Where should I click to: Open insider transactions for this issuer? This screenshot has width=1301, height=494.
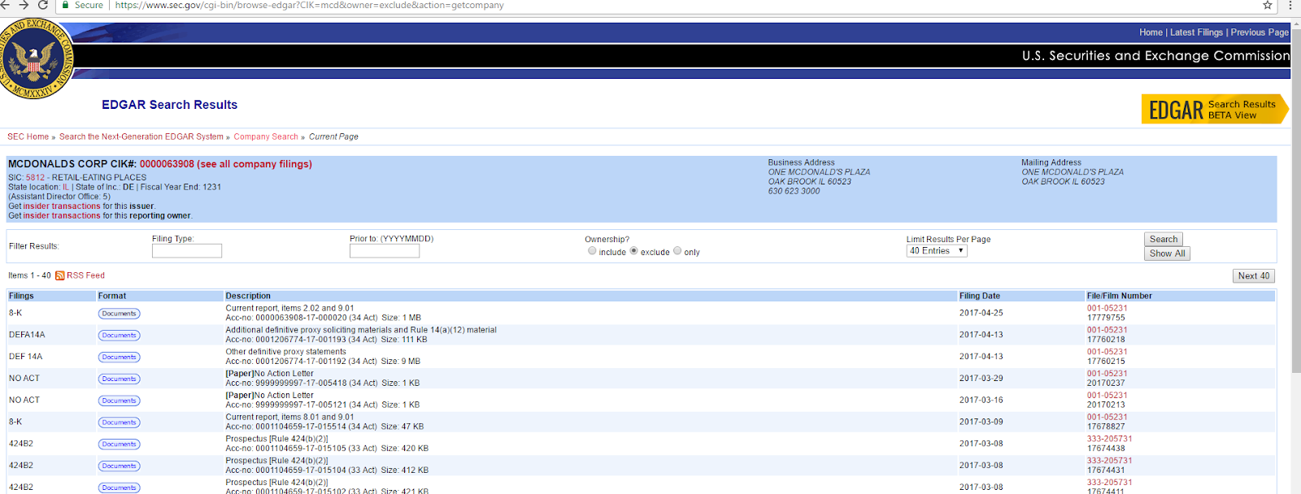click(62, 206)
